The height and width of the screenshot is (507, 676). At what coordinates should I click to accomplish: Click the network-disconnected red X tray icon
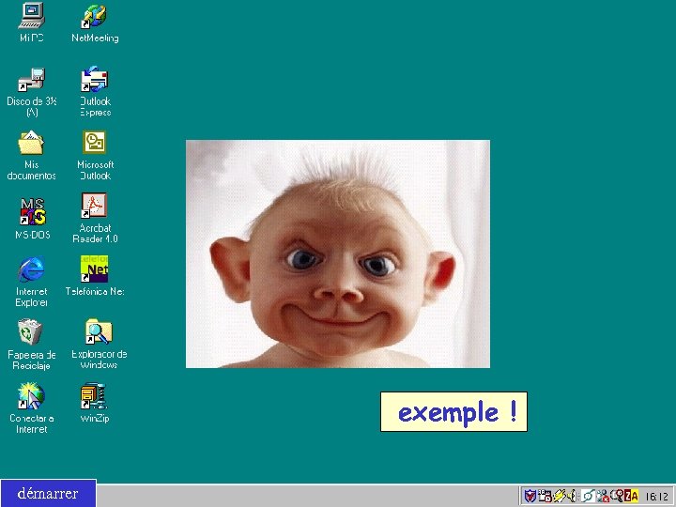[x=603, y=496]
